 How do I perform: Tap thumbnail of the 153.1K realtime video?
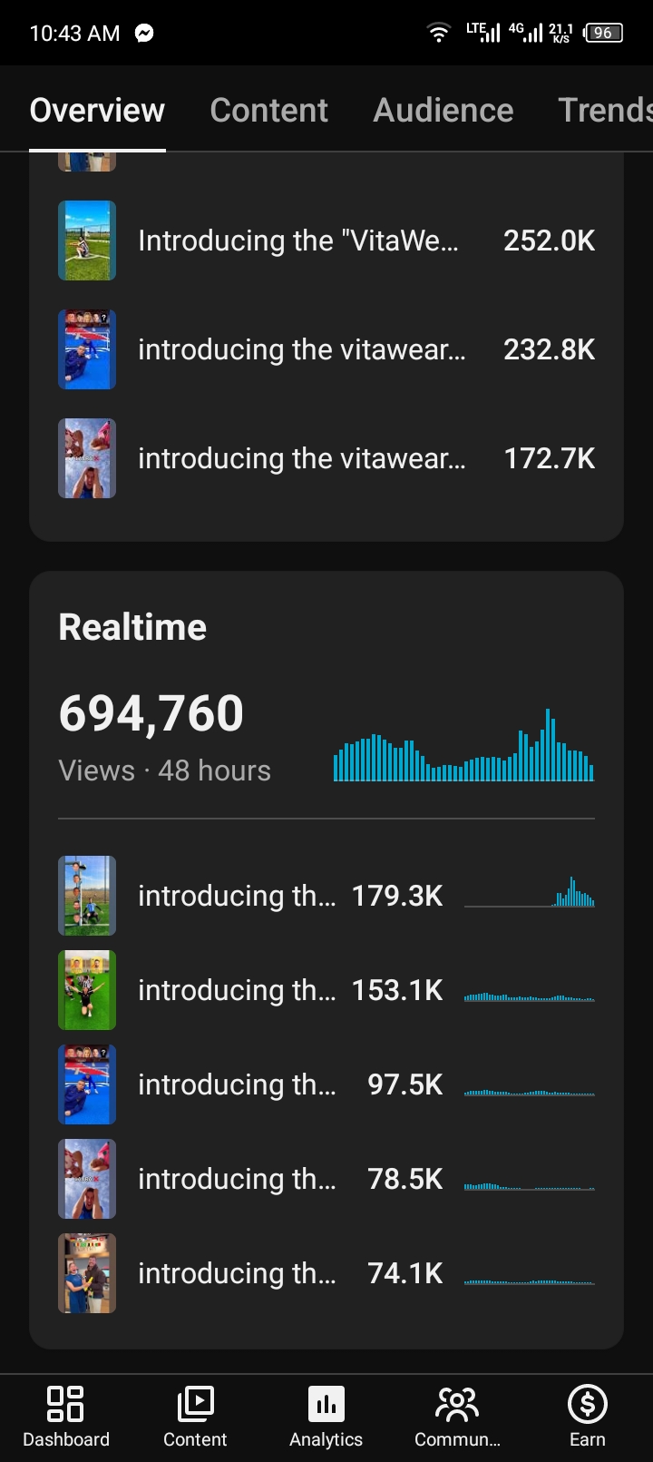point(87,990)
